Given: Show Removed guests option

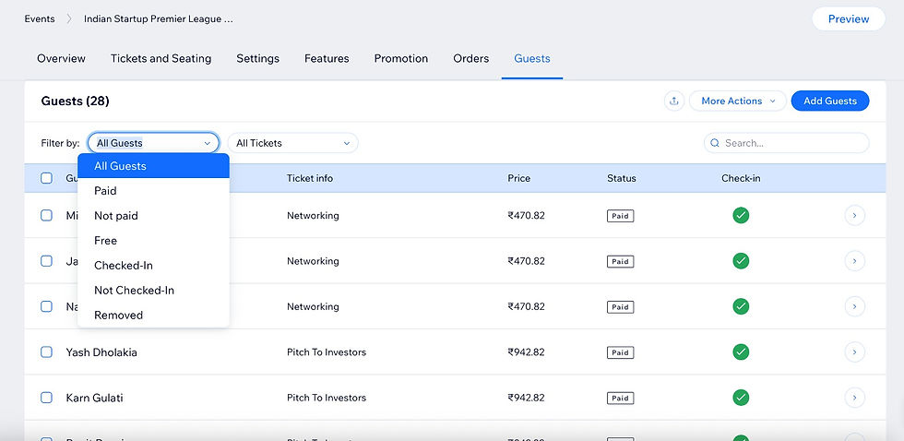Looking at the screenshot, I should tap(153, 315).
